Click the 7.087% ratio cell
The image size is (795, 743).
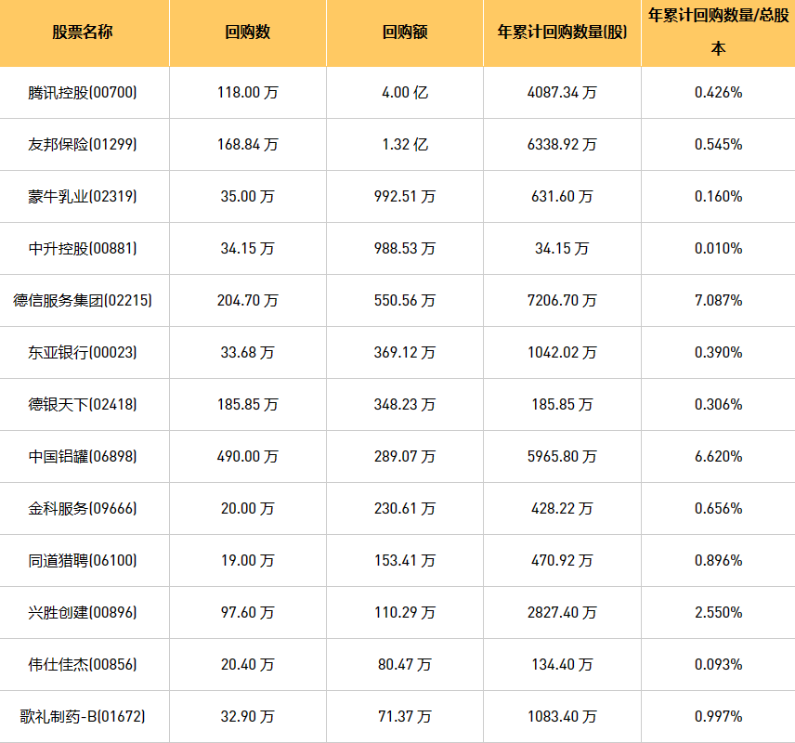(x=719, y=300)
